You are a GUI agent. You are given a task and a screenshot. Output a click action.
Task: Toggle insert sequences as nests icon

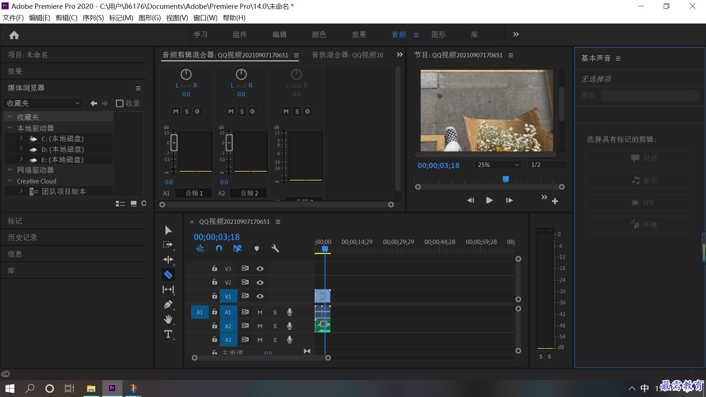(x=200, y=248)
